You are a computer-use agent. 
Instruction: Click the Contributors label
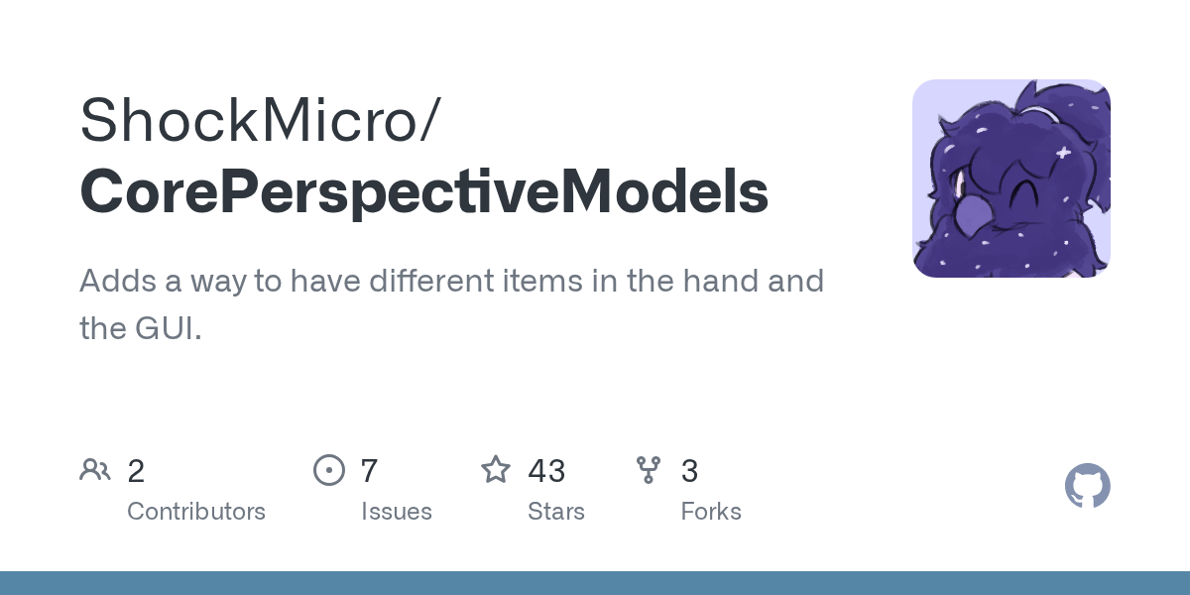[x=196, y=512]
